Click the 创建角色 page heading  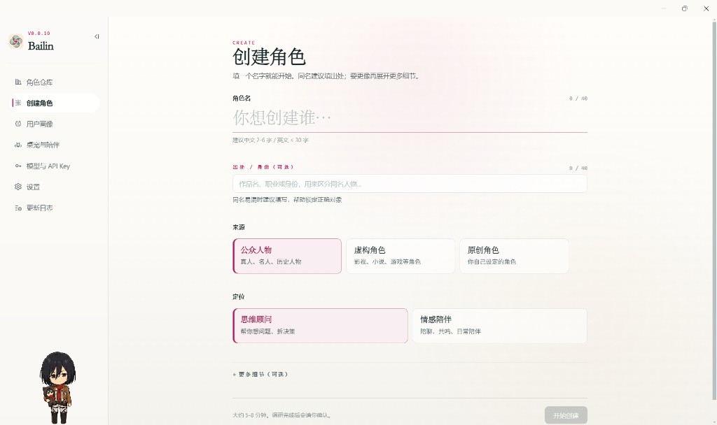click(269, 57)
